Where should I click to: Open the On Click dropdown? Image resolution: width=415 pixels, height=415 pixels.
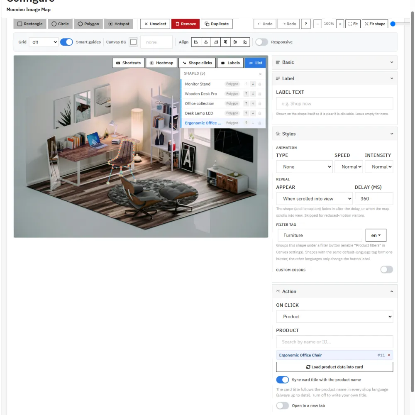(334, 317)
